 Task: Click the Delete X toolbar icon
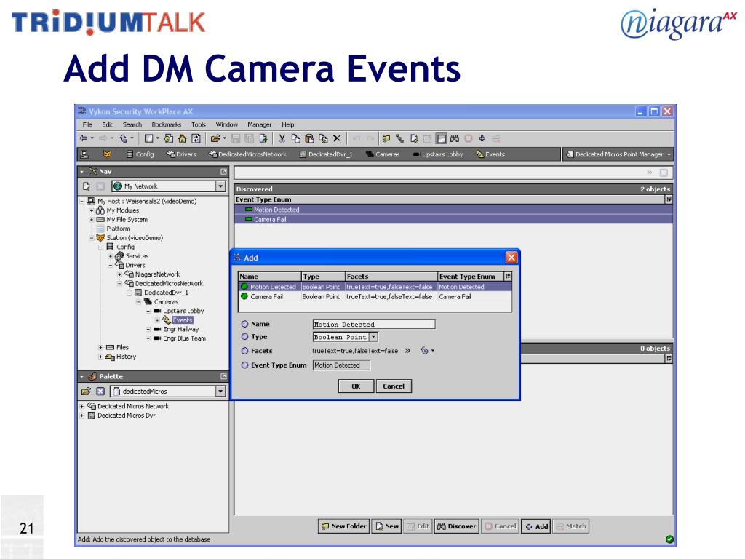[x=337, y=138]
